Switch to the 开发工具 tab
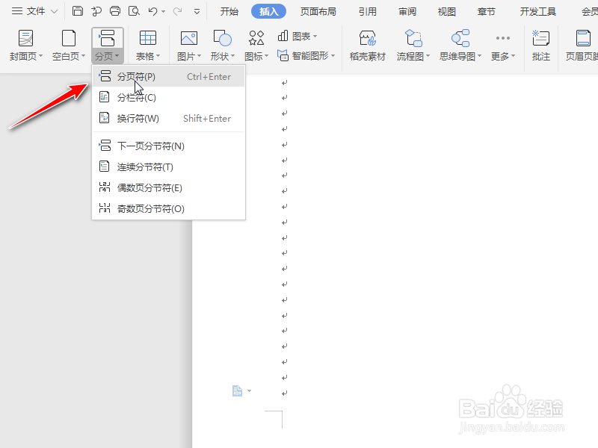The image size is (598, 448). click(x=538, y=11)
